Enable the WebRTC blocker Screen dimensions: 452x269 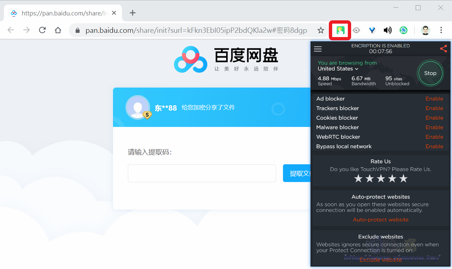tap(434, 137)
